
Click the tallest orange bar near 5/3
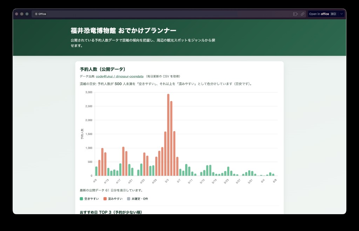pos(168,135)
